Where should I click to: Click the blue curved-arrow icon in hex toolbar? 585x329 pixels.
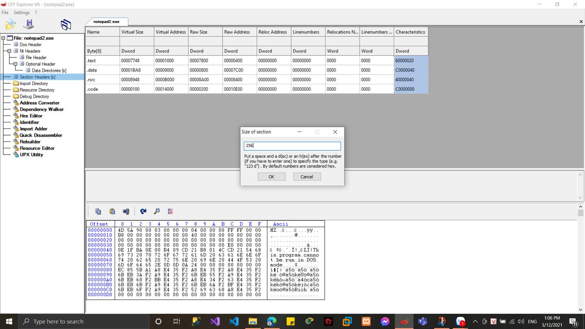[143, 211]
